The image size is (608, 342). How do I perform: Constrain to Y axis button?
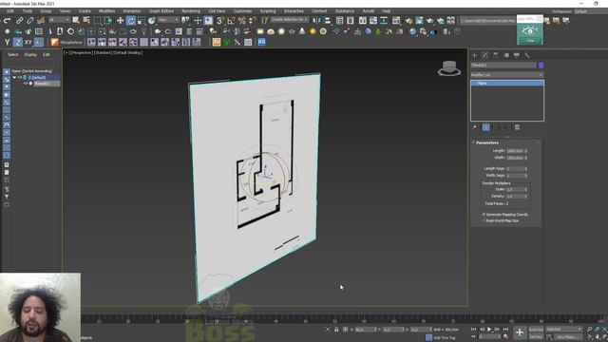tap(7, 42)
